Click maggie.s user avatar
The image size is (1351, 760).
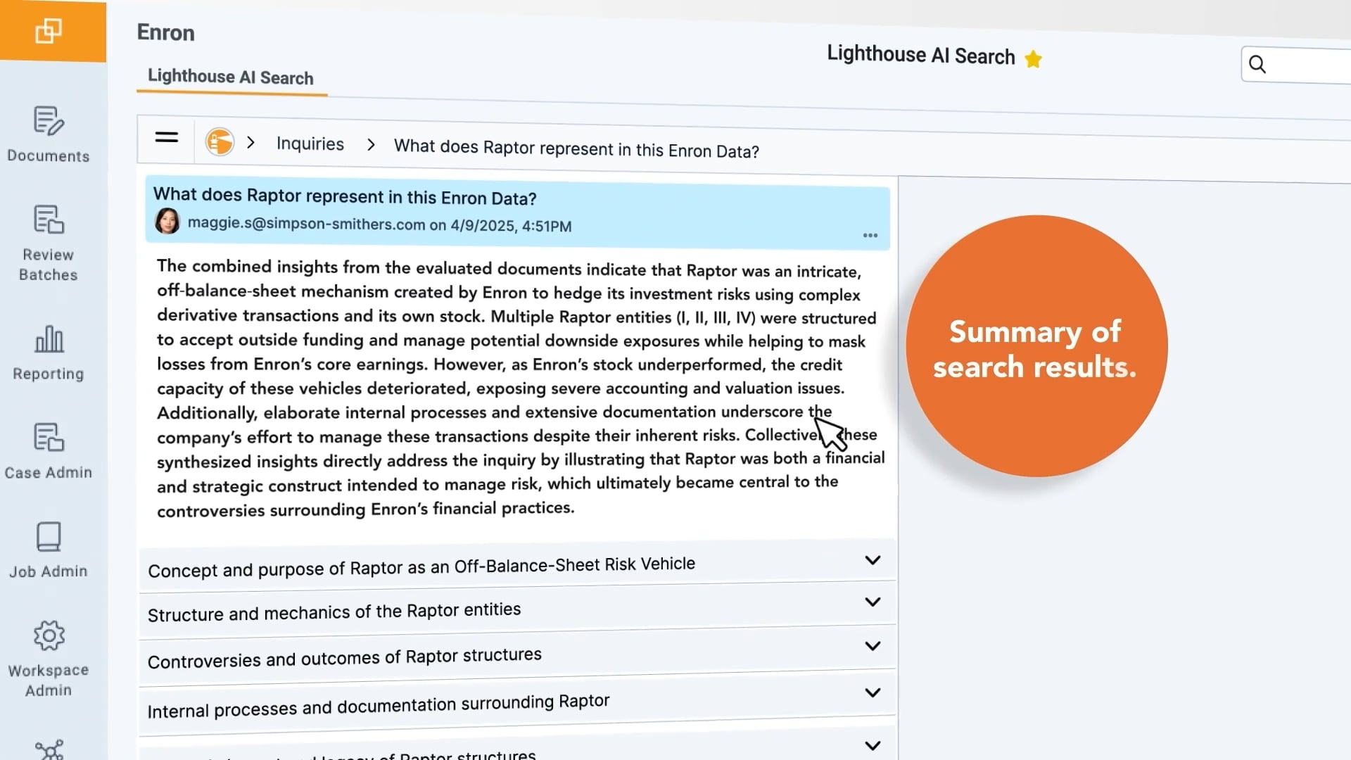click(167, 221)
